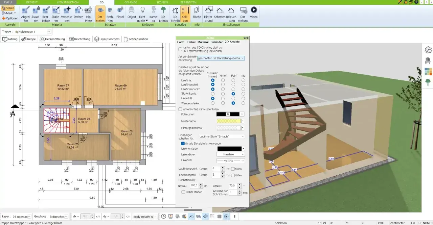This screenshot has height=225, width=433.
Task: Set Untertritt to nie radio
Action: point(243,98)
